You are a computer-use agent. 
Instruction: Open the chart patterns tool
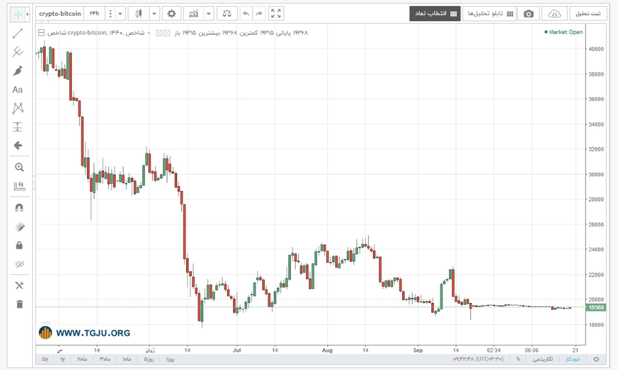coord(18,108)
